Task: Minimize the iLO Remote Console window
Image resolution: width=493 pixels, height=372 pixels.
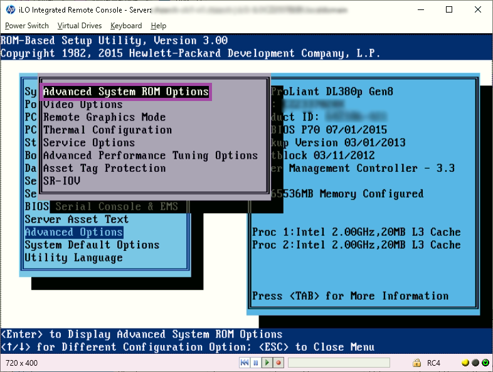Action: click(x=421, y=9)
